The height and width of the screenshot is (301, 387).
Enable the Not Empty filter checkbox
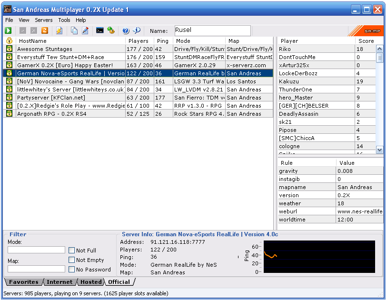(x=71, y=260)
